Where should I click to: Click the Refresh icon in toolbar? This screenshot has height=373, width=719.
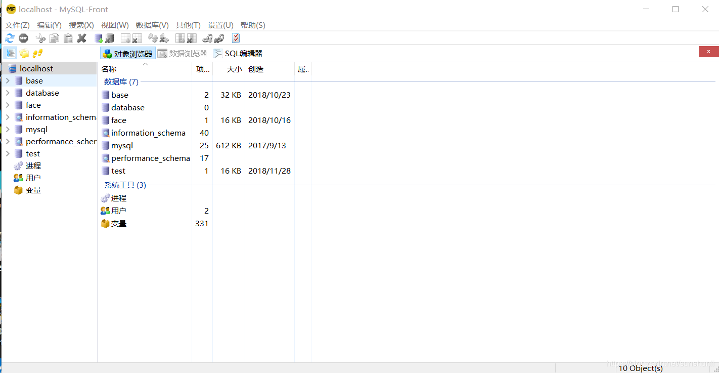click(10, 38)
